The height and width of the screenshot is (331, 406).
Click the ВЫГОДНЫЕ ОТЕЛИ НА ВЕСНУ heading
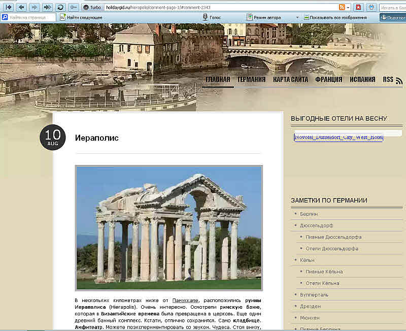coord(339,119)
